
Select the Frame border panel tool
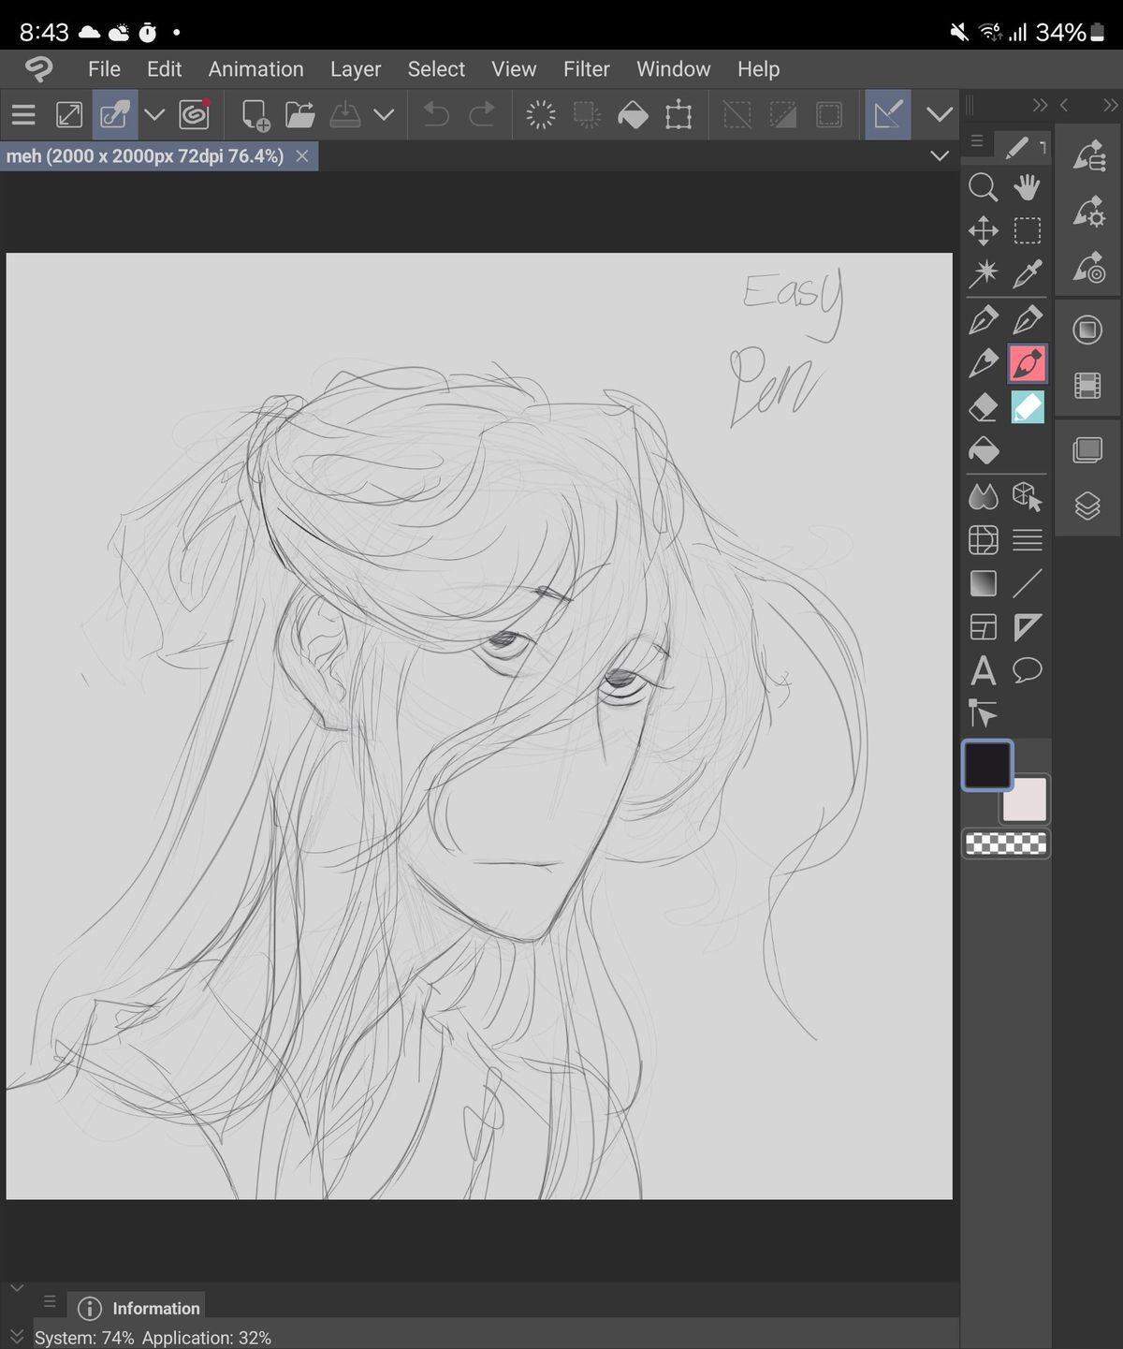coord(983,626)
